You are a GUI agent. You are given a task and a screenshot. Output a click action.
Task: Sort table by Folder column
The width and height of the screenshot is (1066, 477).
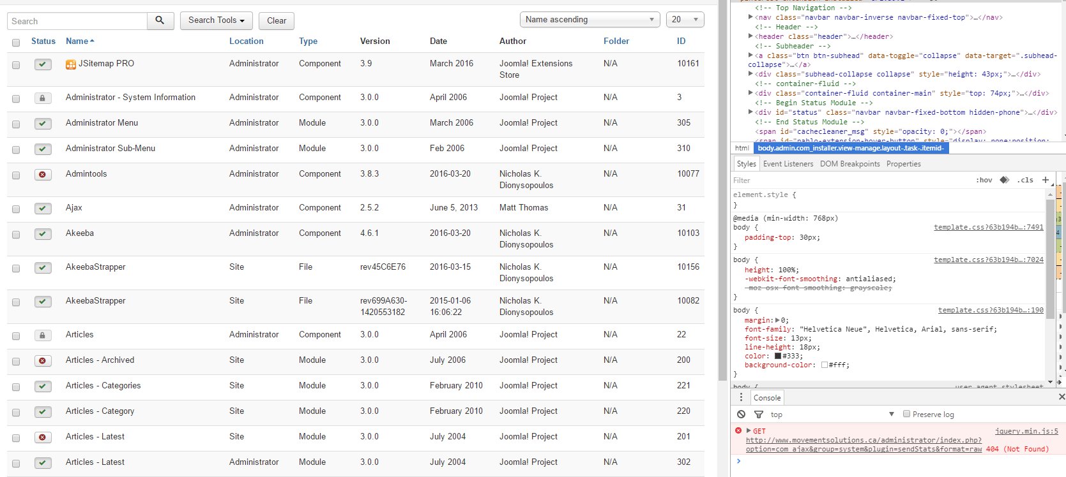click(x=616, y=41)
